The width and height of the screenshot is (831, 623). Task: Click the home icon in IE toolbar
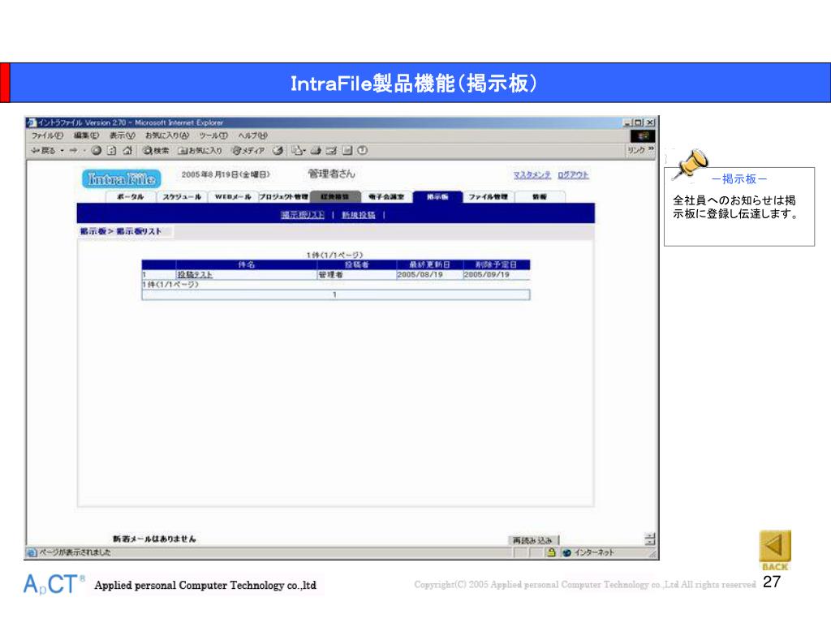127,151
